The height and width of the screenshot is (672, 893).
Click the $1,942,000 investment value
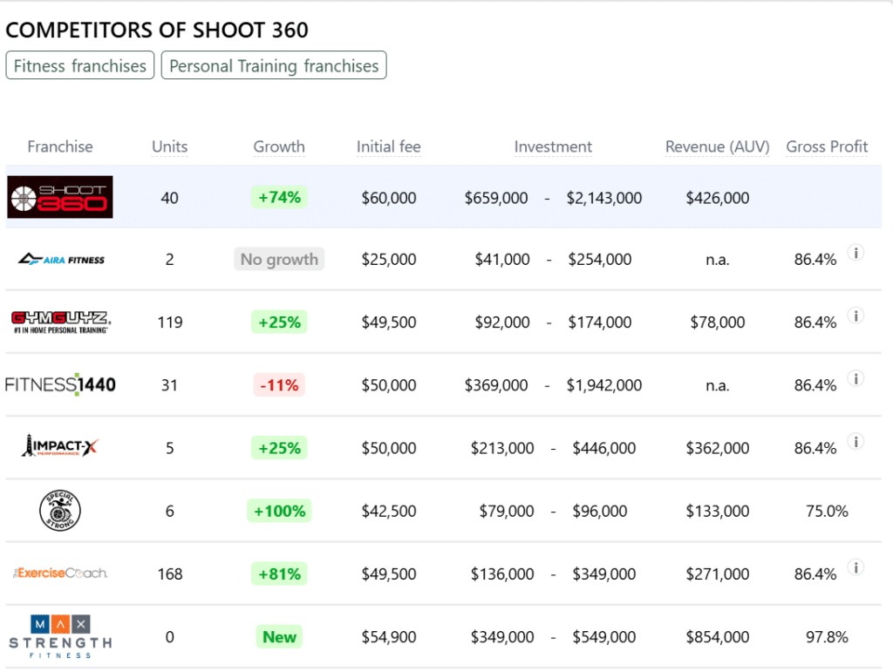click(604, 385)
